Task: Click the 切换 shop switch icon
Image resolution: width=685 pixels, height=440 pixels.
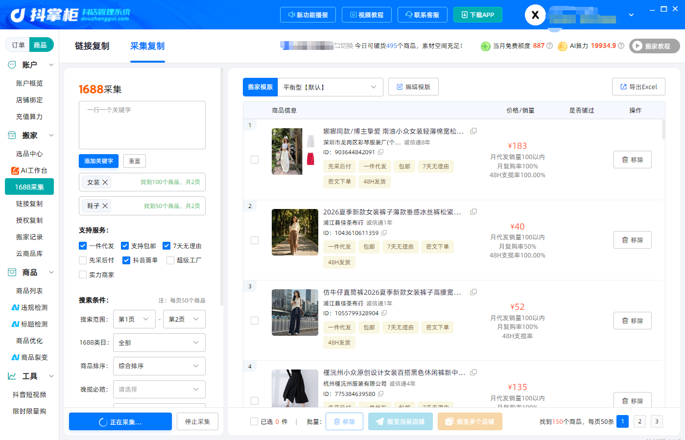Action: [x=337, y=46]
